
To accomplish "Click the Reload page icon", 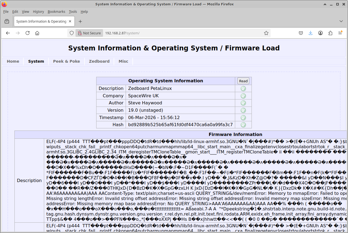I will click(28, 33).
